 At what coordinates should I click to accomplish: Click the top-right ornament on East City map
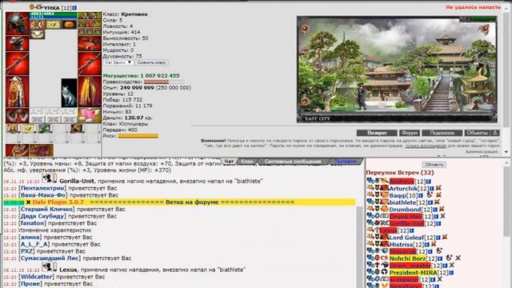[x=484, y=30]
